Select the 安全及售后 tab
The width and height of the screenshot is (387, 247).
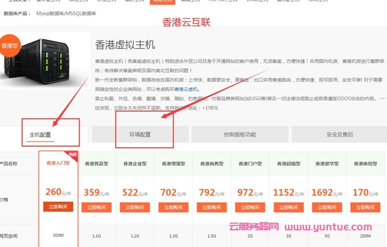point(339,135)
